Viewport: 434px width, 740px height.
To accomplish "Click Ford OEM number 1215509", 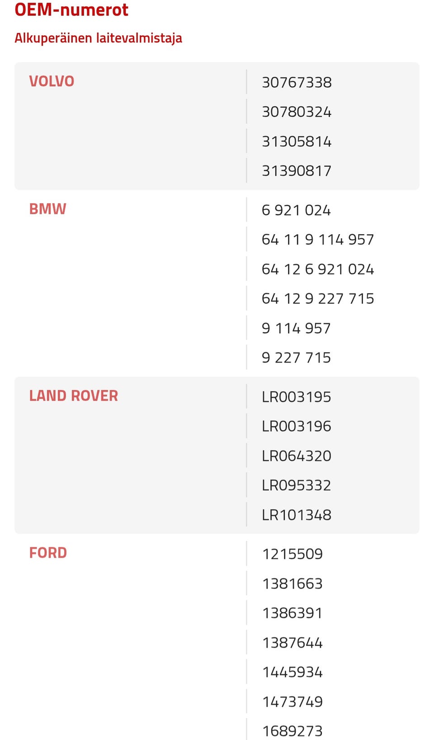I will [292, 554].
